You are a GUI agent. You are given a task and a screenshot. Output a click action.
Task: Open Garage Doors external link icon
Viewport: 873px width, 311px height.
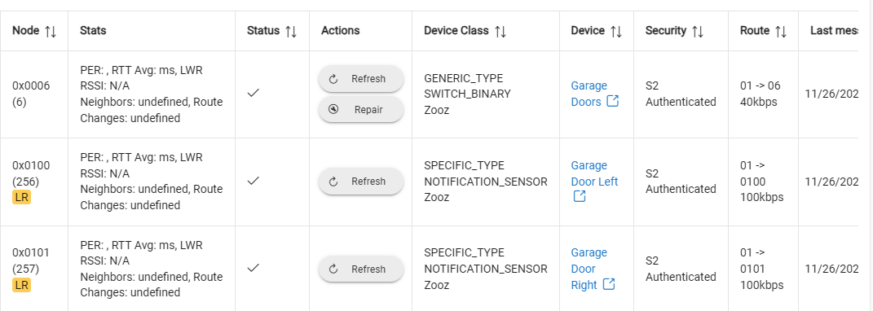[x=612, y=101]
